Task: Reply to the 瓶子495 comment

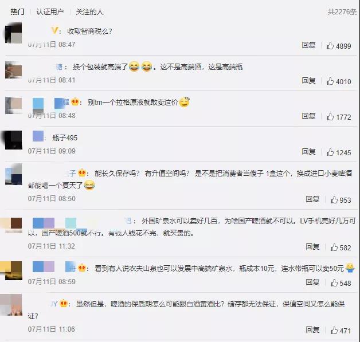Action: click(308, 152)
